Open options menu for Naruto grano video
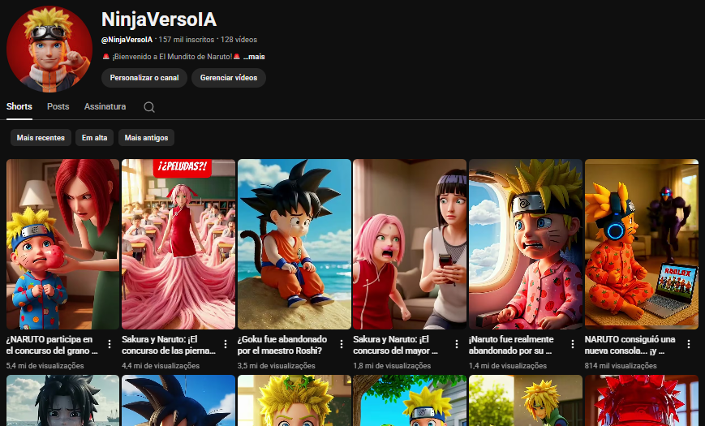The image size is (705, 426). point(110,345)
